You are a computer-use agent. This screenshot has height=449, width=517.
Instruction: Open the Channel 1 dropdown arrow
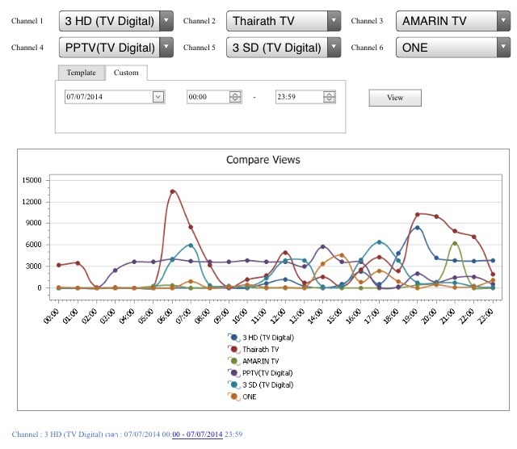[166, 21]
